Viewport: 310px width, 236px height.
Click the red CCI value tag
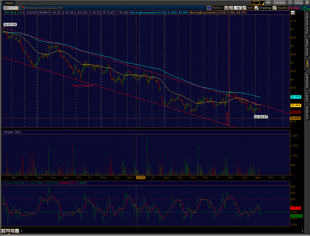(x=296, y=208)
